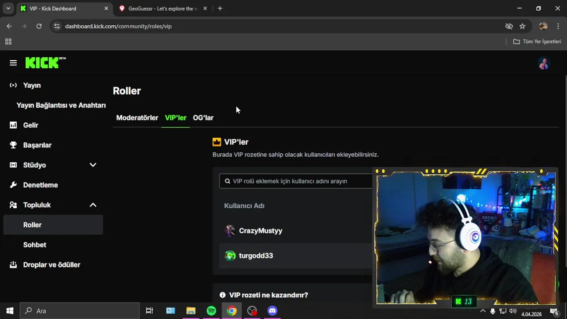567x319 pixels.
Task: Open the OBS icon on the taskbar
Action: (252, 311)
